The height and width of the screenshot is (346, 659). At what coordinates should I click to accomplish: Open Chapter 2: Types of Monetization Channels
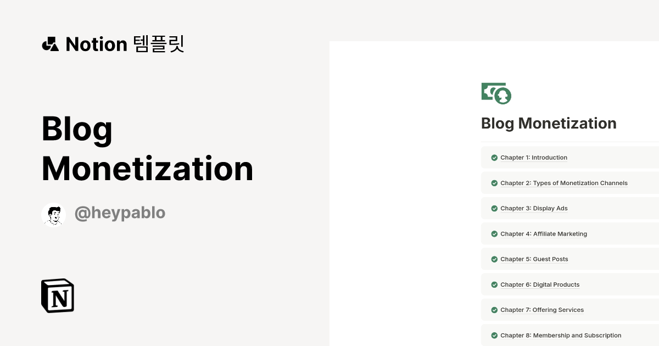click(564, 183)
